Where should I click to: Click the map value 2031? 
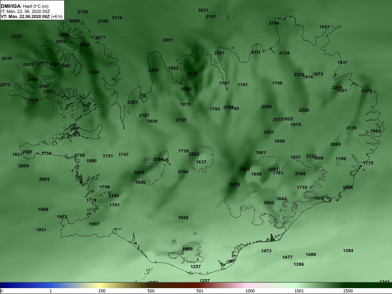tap(203, 10)
